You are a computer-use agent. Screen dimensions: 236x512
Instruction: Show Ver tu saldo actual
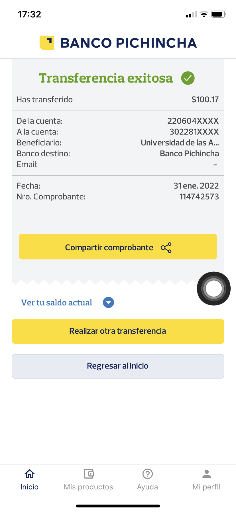click(x=56, y=303)
